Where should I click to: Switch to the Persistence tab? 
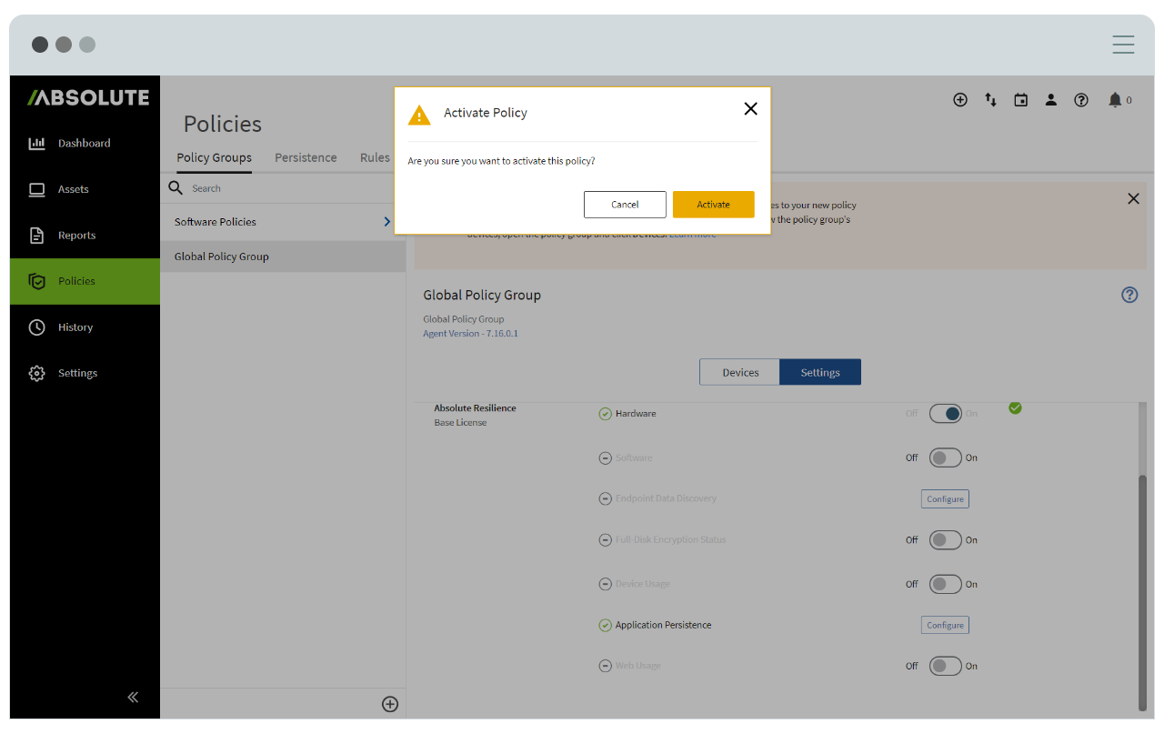(306, 157)
